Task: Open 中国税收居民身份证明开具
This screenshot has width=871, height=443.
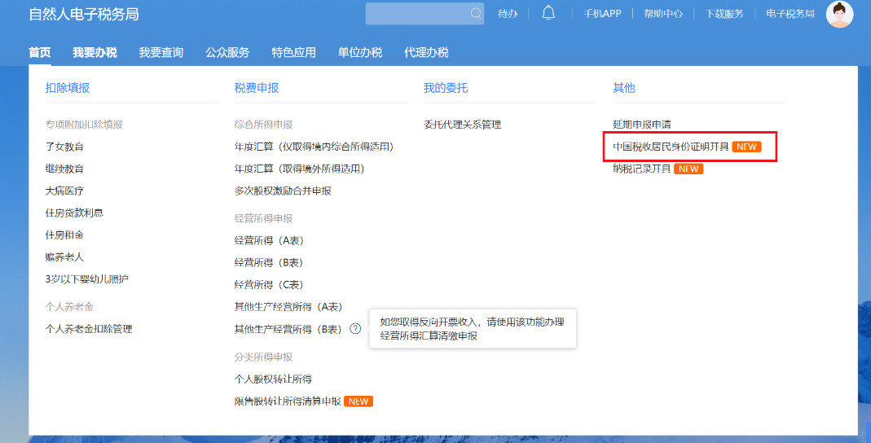Action: [671, 147]
